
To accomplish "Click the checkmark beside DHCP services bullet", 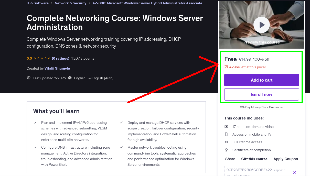I will click(x=121, y=123).
